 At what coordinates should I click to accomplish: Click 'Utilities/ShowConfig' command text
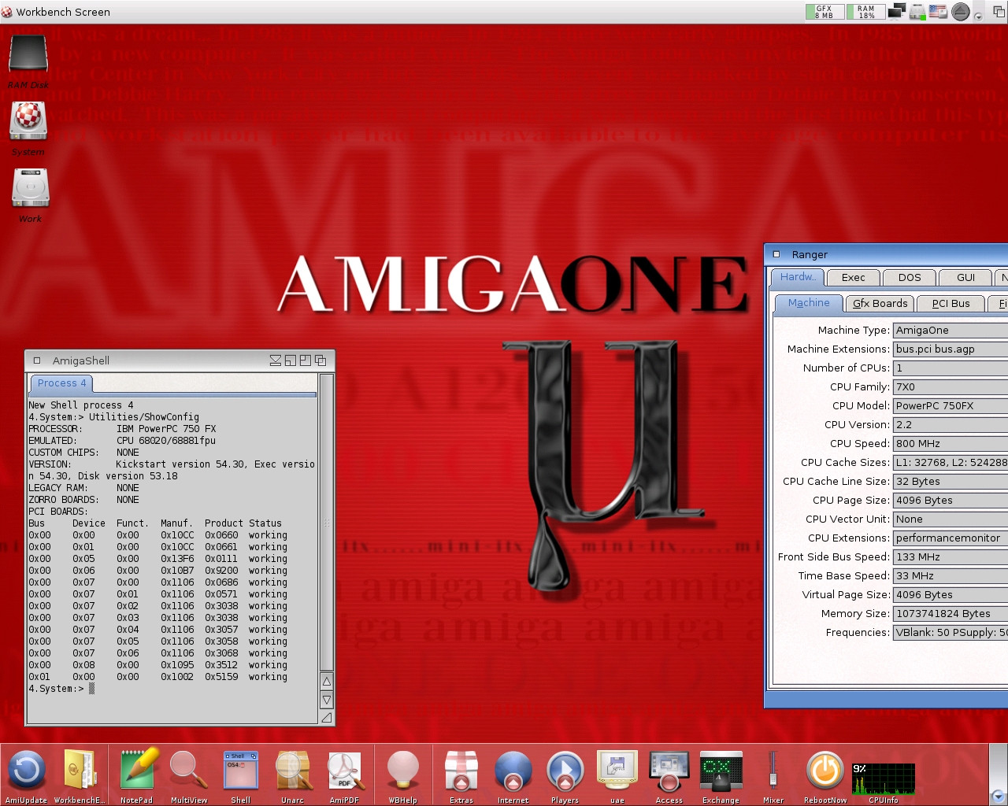[144, 417]
